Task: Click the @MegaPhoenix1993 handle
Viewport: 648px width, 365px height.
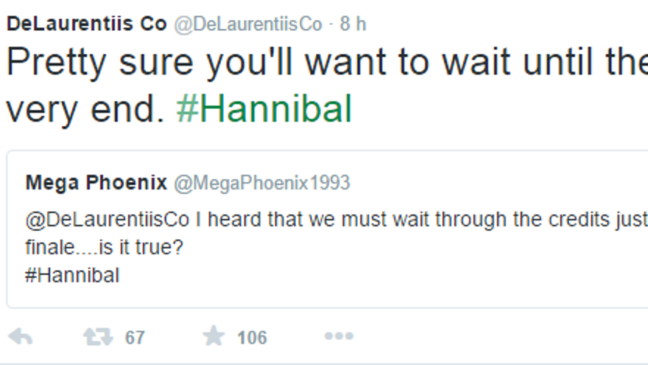Action: 271,183
